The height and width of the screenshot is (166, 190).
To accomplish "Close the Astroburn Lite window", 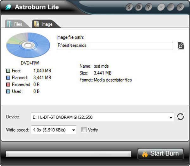I will click(180, 7).
